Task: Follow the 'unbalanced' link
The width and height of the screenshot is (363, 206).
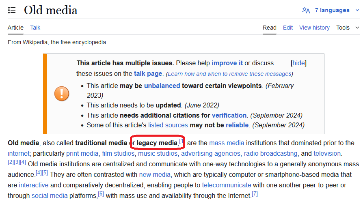Action: click(162, 86)
